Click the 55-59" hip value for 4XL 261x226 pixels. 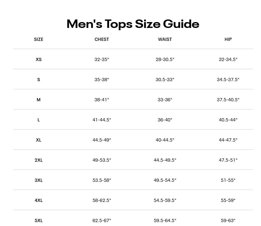coord(228,200)
